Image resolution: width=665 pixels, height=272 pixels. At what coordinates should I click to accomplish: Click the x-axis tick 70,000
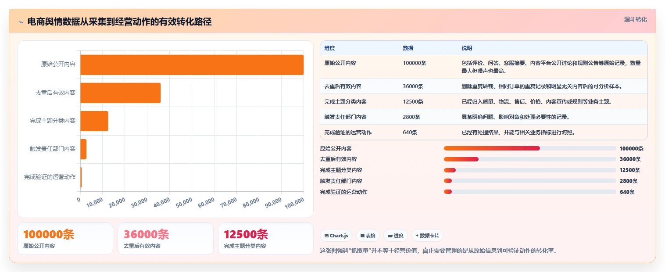tap(229, 202)
